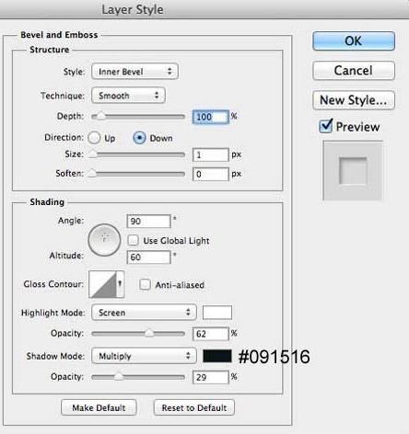Viewport: 409px width, 434px height.
Task: Enable the Use Global Light checkbox
Action: [133, 240]
